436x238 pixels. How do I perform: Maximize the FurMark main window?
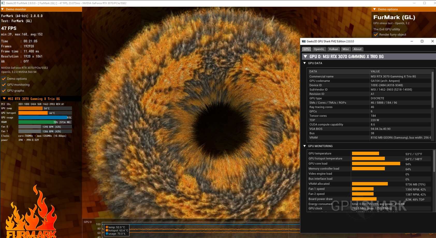[425, 3]
